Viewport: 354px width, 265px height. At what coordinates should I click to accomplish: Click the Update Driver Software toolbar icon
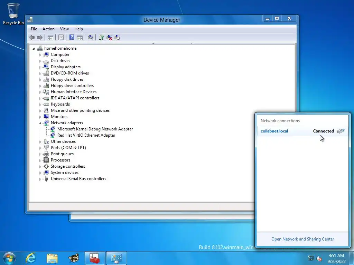[x=101, y=37]
